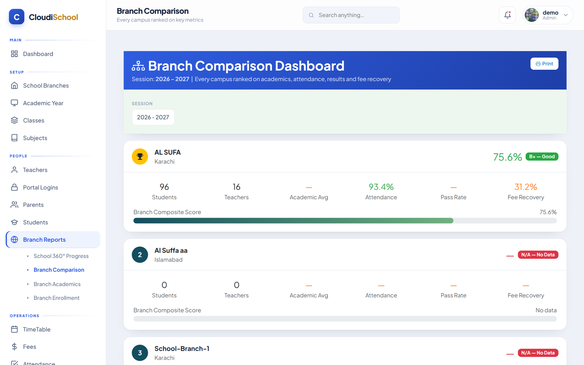The height and width of the screenshot is (365, 584).
Task: Click the 96 Students count
Action: 164,187
